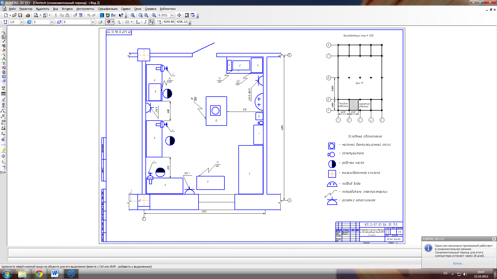Open the Библиотеки menu
The height and width of the screenshot is (279, 497).
(x=168, y=9)
